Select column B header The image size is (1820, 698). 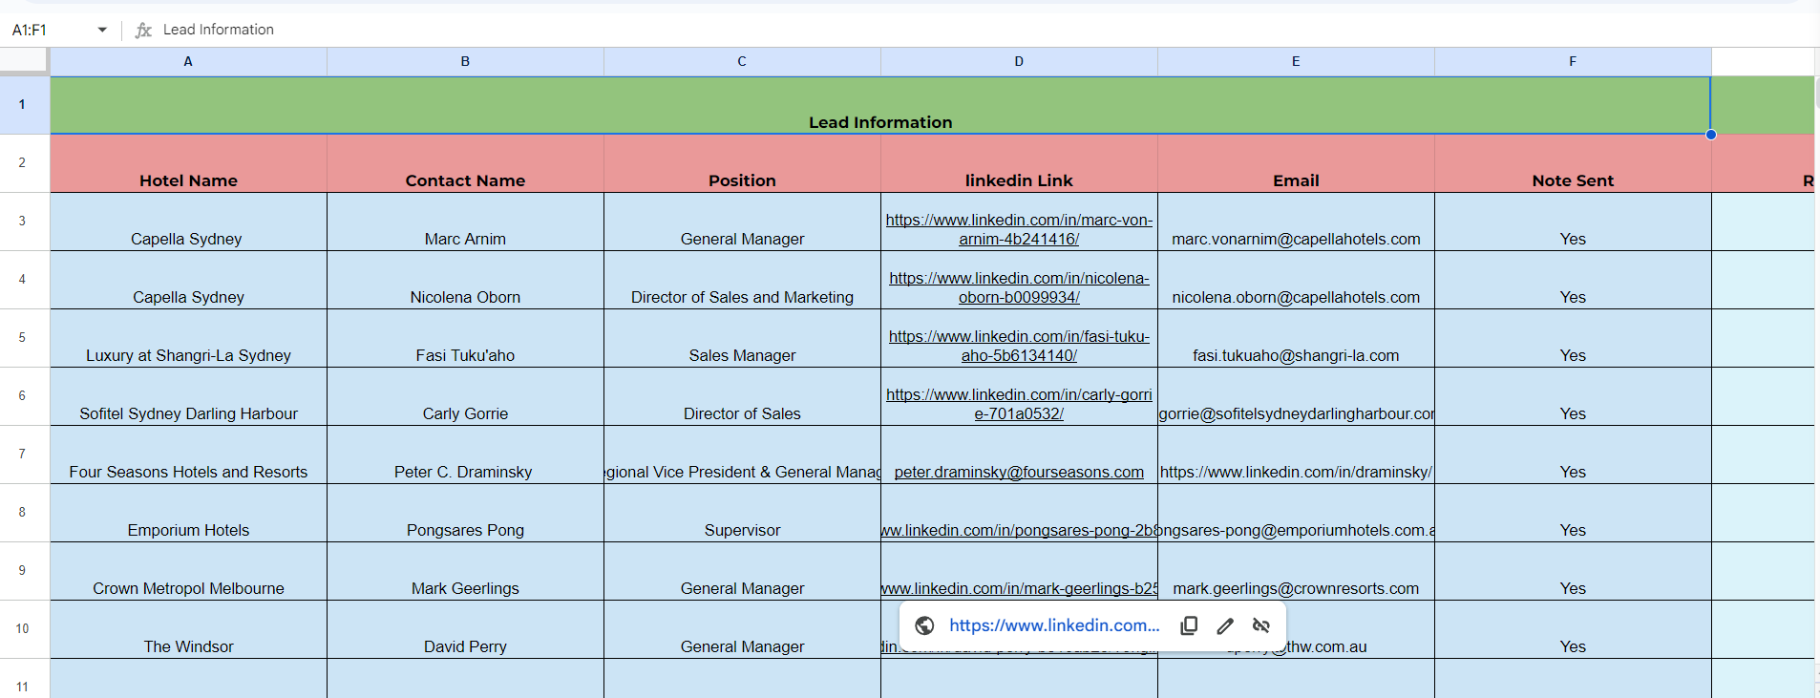[465, 61]
